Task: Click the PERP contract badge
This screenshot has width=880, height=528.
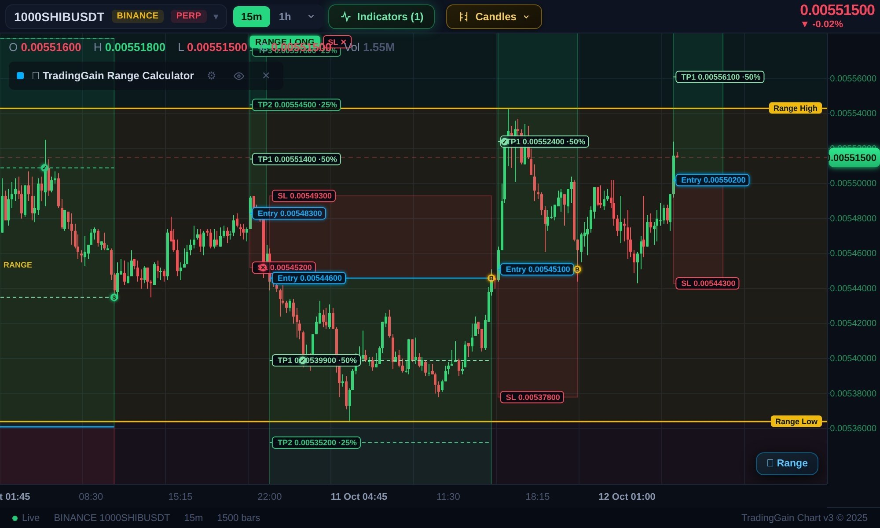Action: (189, 16)
